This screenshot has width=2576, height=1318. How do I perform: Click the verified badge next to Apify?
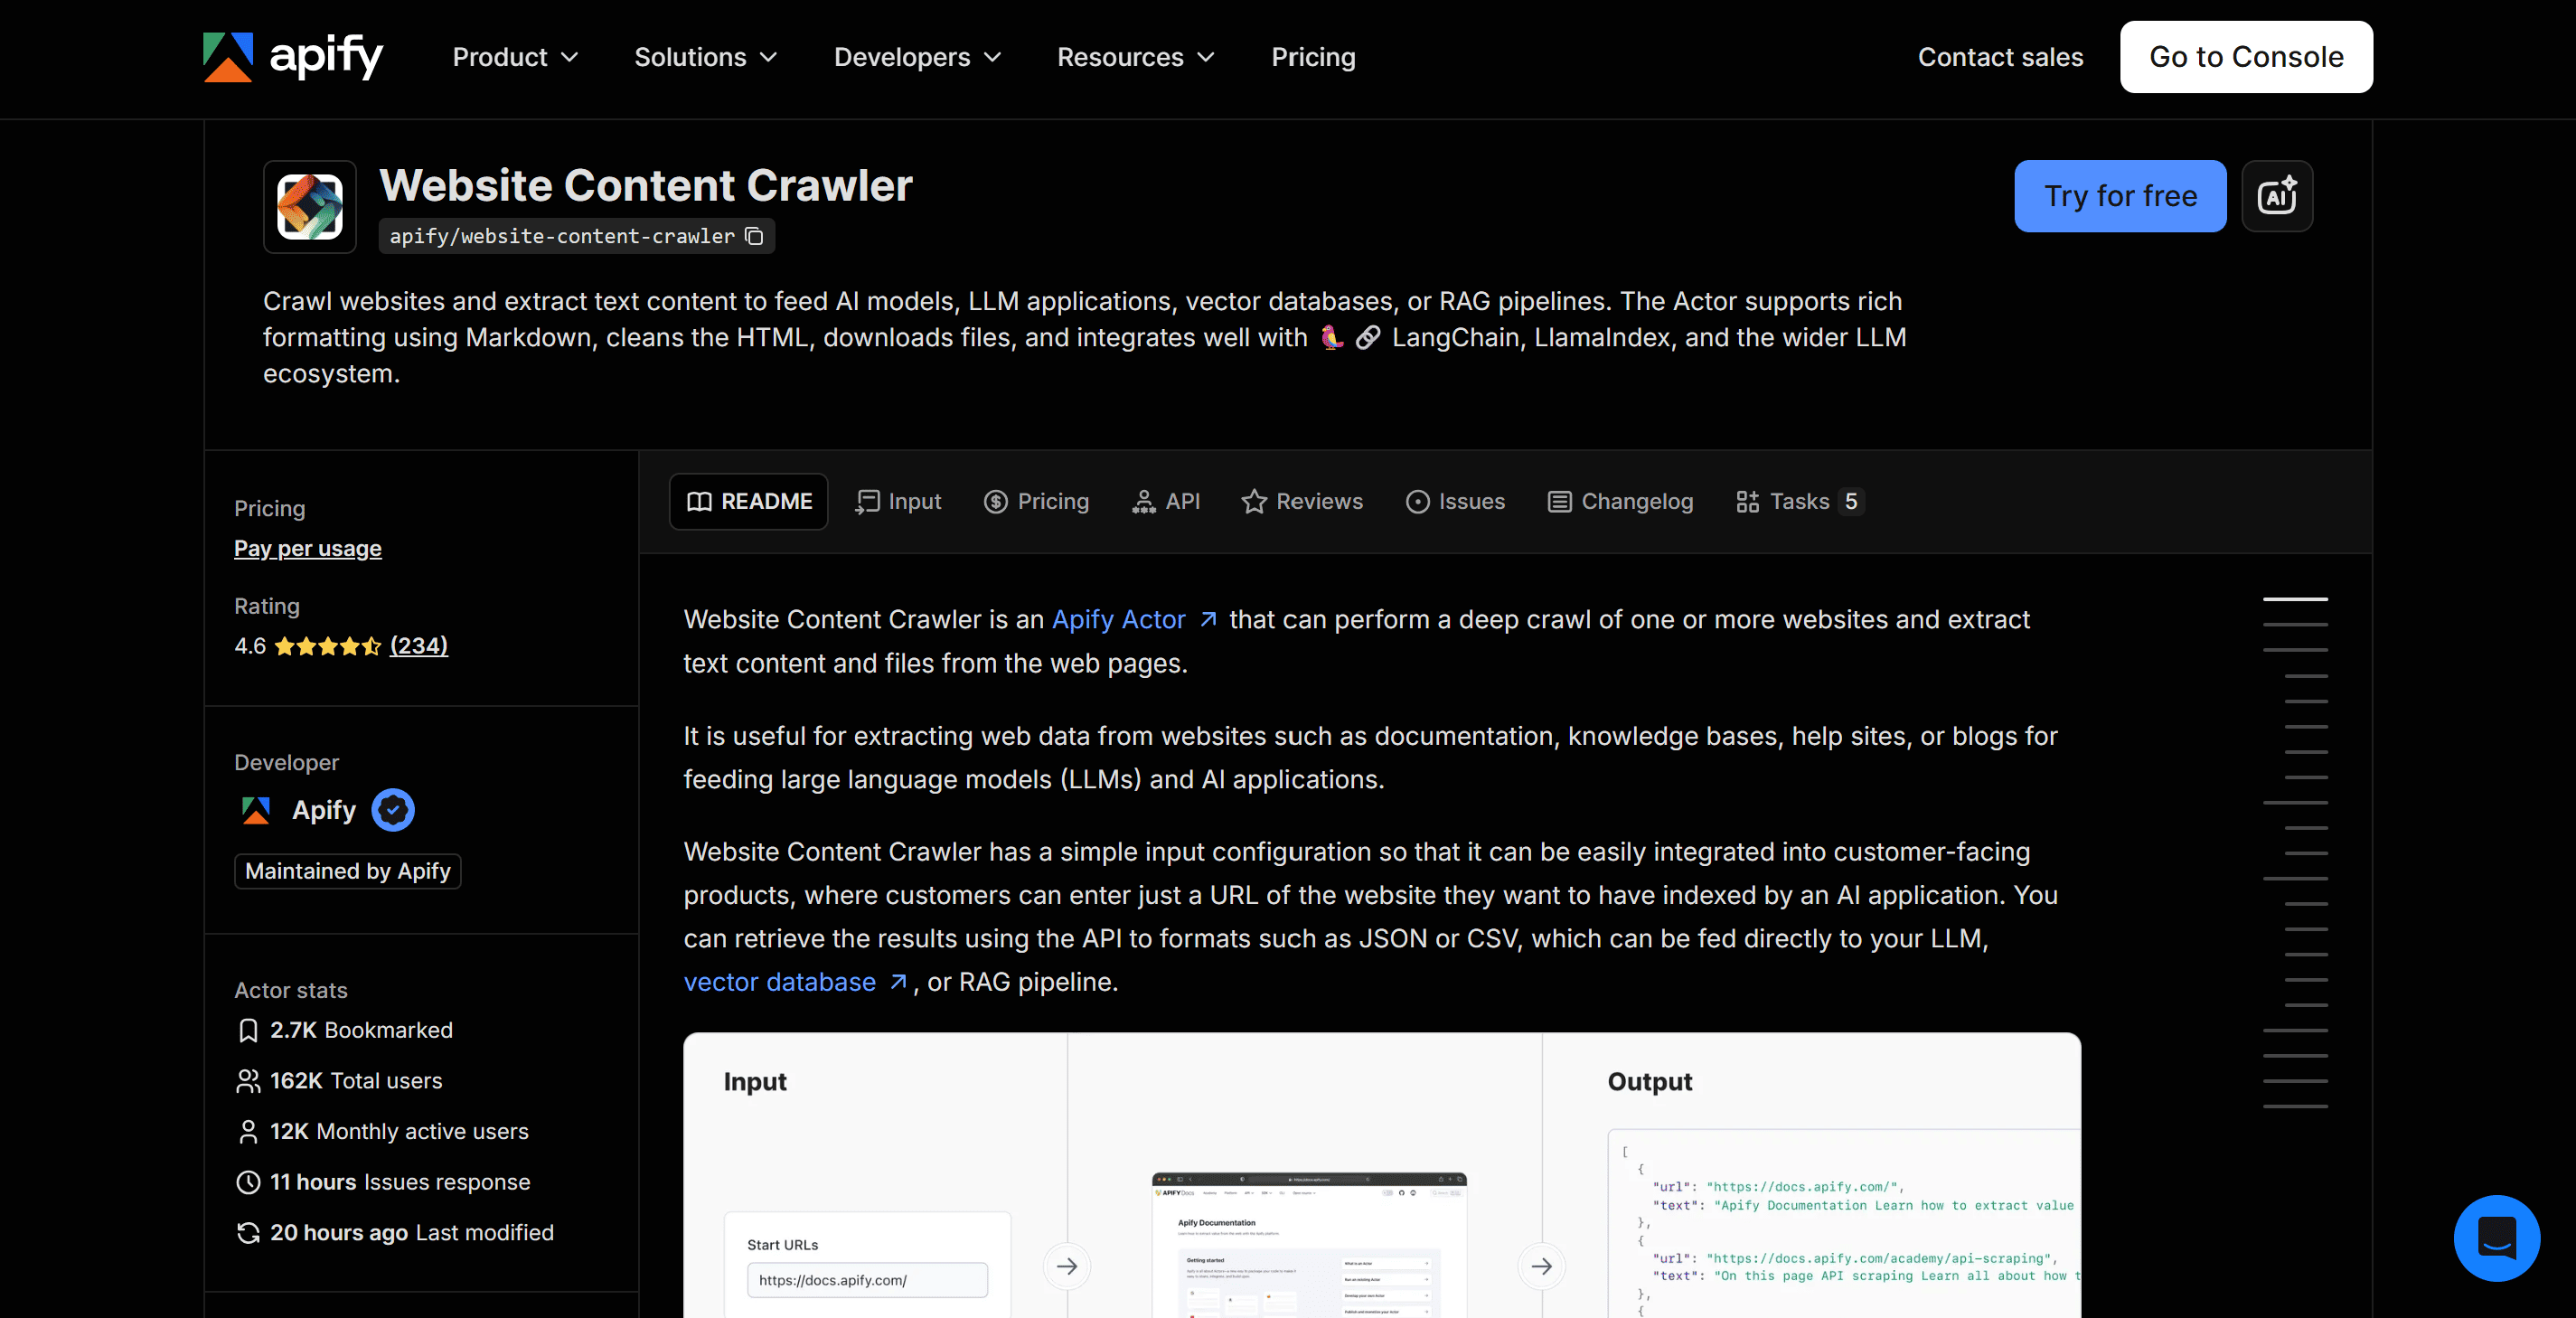click(393, 810)
